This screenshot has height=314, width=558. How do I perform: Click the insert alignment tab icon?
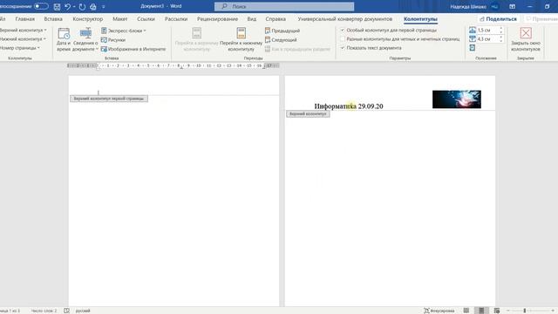click(473, 48)
